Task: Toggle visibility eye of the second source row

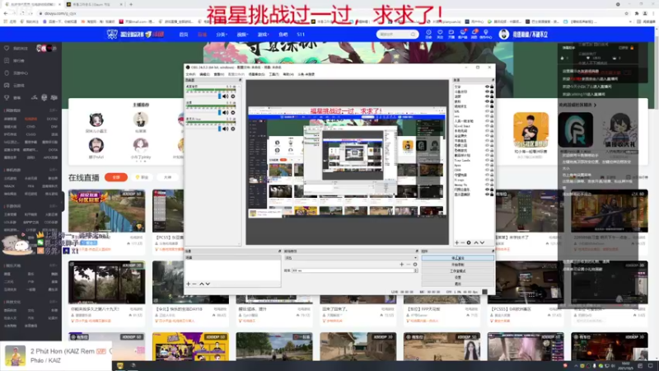Action: point(487,92)
